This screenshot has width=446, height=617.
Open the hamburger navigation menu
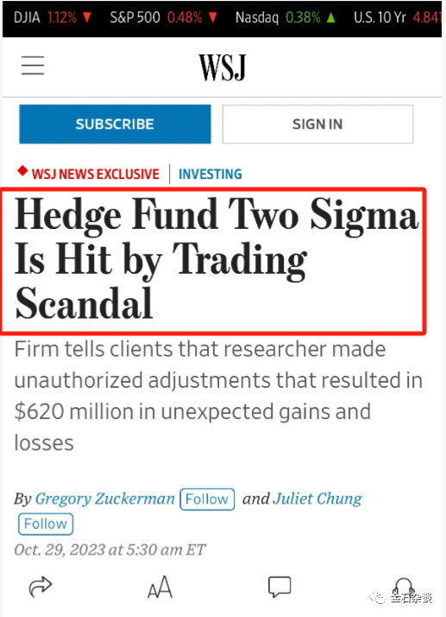pos(33,66)
